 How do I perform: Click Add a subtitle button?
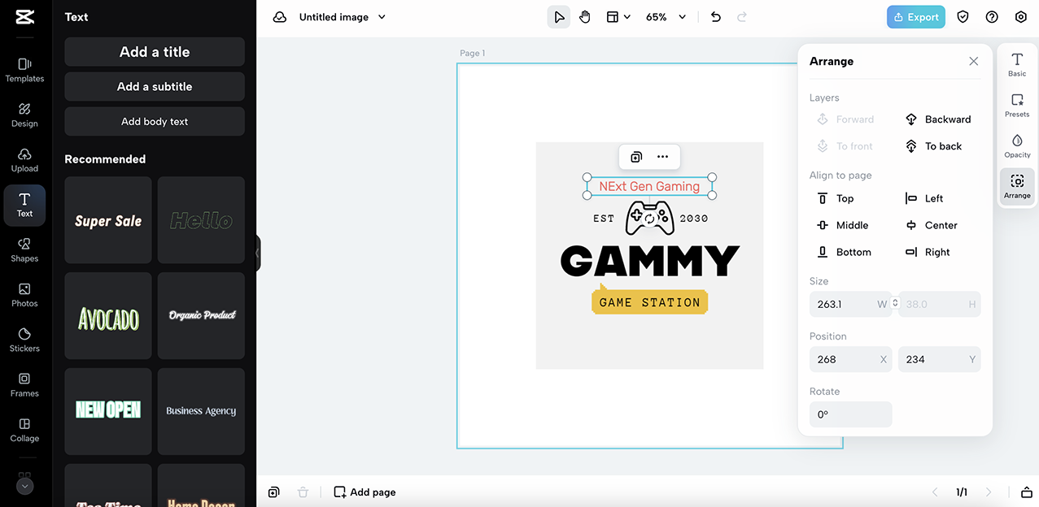[x=155, y=87]
